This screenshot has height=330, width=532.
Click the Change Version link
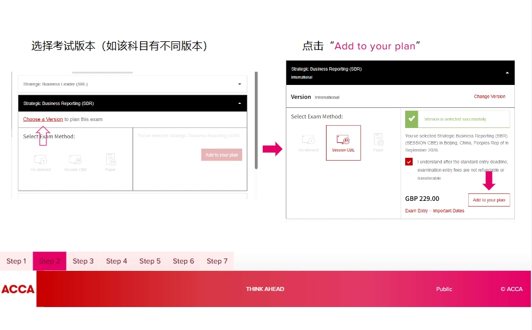[x=490, y=96]
